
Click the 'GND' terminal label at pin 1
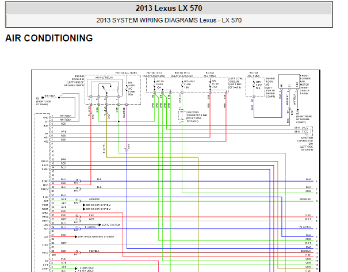pos(45,117)
